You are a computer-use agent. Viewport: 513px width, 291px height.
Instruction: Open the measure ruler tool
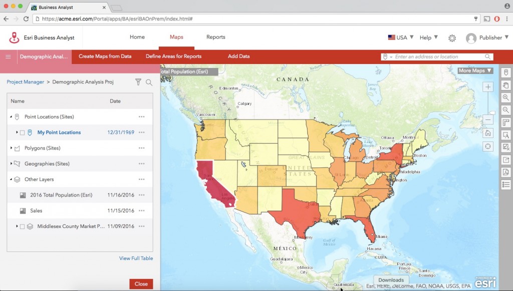coord(506,122)
